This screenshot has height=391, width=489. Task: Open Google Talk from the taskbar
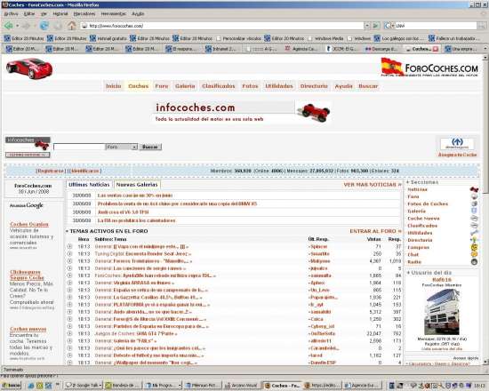point(84,386)
